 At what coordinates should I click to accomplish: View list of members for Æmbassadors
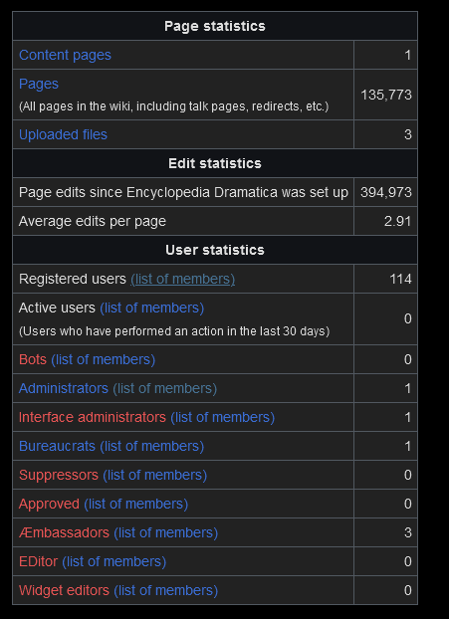[x=166, y=532]
